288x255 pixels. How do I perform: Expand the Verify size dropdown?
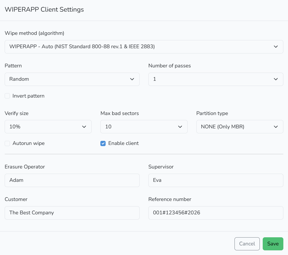48,127
